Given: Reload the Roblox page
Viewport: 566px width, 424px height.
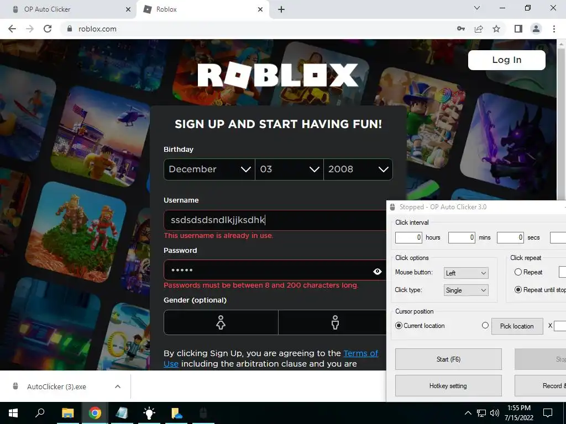Looking at the screenshot, I should pos(48,29).
